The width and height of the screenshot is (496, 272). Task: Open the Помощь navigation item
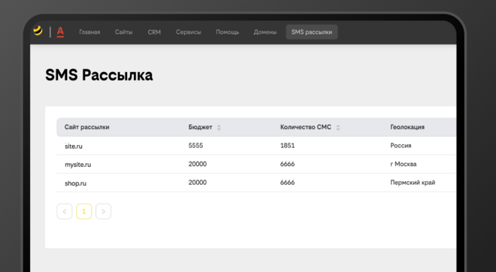[x=228, y=32]
